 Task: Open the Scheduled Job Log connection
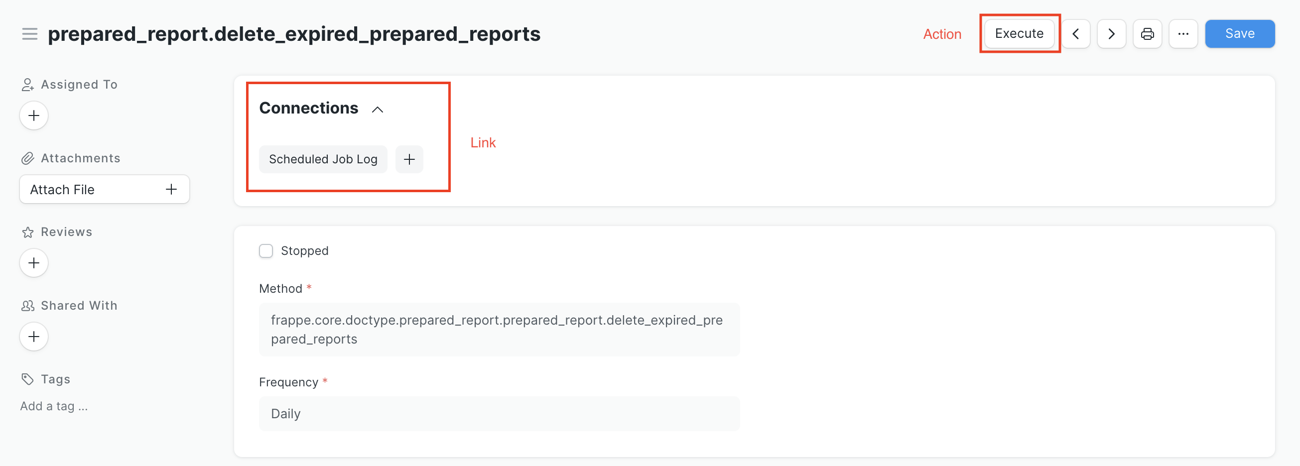[x=323, y=159]
